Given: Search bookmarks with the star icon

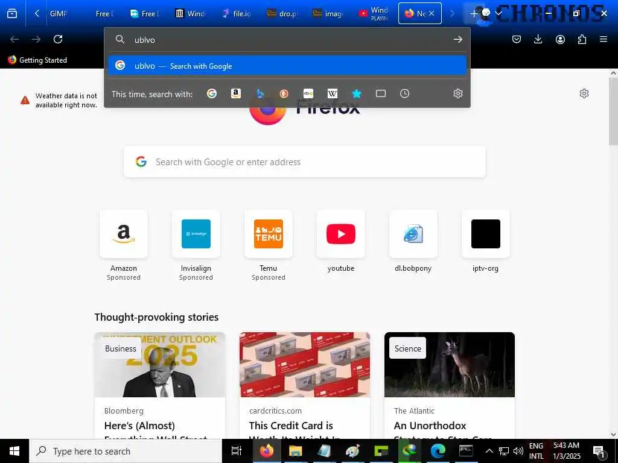Looking at the screenshot, I should coord(356,93).
